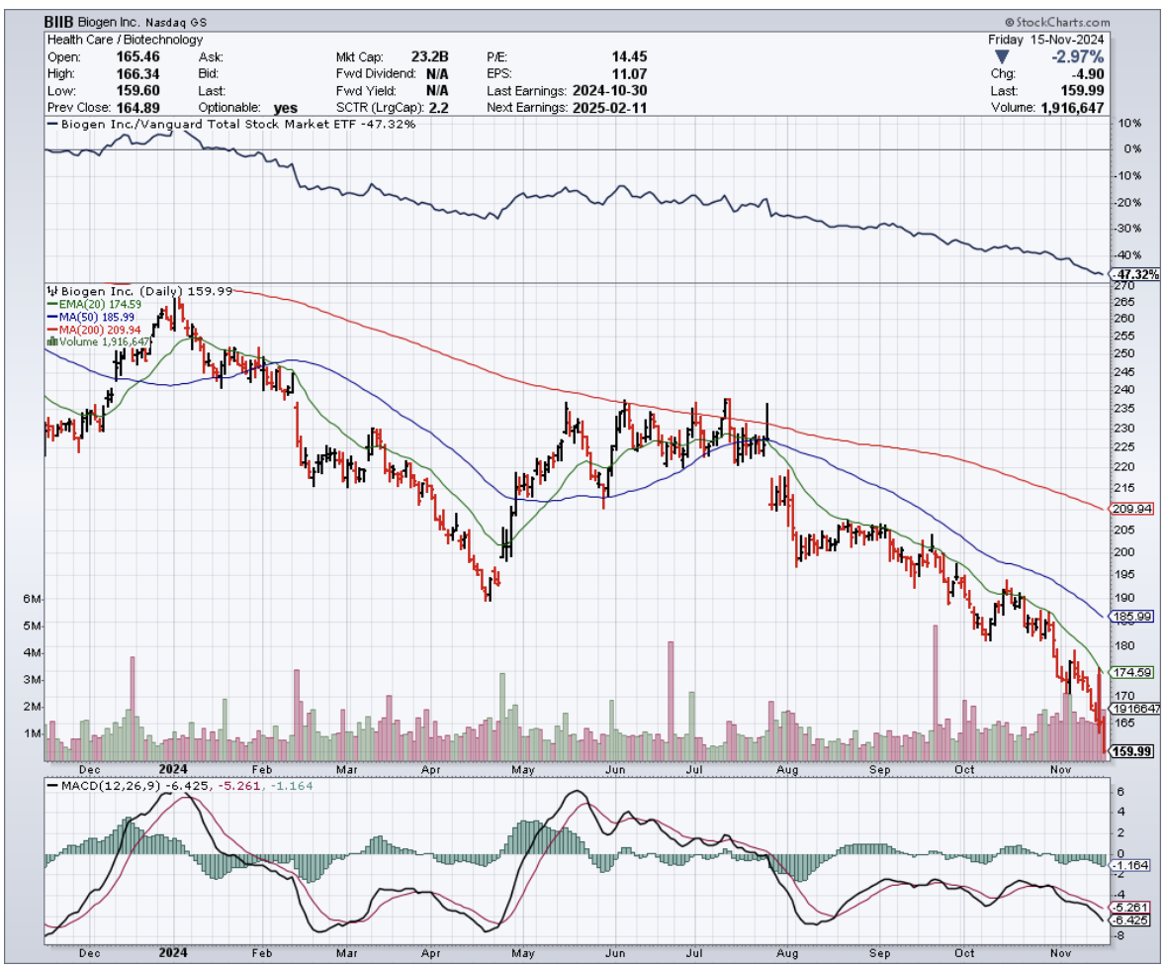Click the MACD(12,26,9) indicator label
Screen dimensions: 1167x970
pos(106,785)
